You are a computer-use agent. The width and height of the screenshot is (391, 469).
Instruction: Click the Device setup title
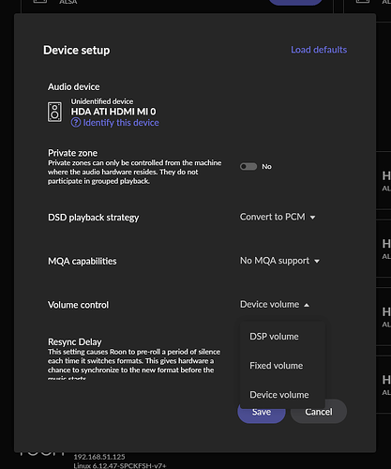(x=77, y=50)
